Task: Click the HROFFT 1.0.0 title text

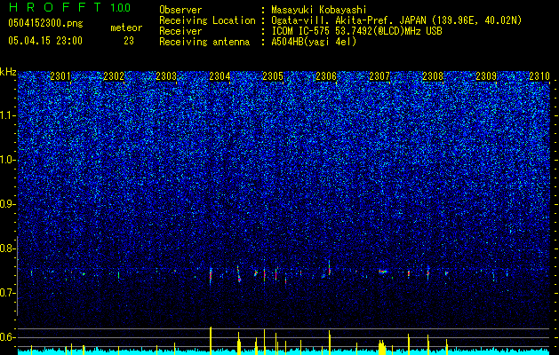Action: tap(70, 7)
